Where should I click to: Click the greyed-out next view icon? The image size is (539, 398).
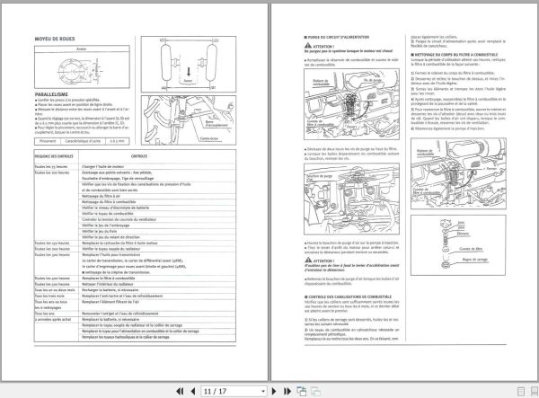click(315, 391)
